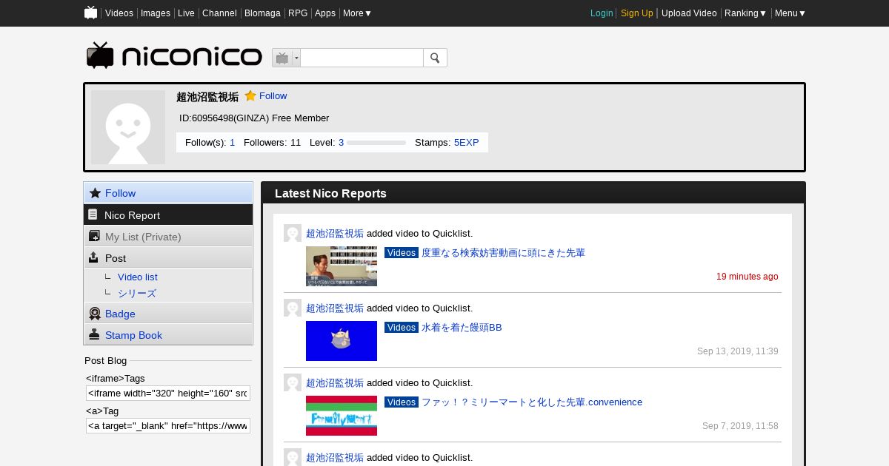Click Videos badge next to 水着を着た饅頭BB
Image resolution: width=889 pixels, height=466 pixels.
tap(402, 328)
